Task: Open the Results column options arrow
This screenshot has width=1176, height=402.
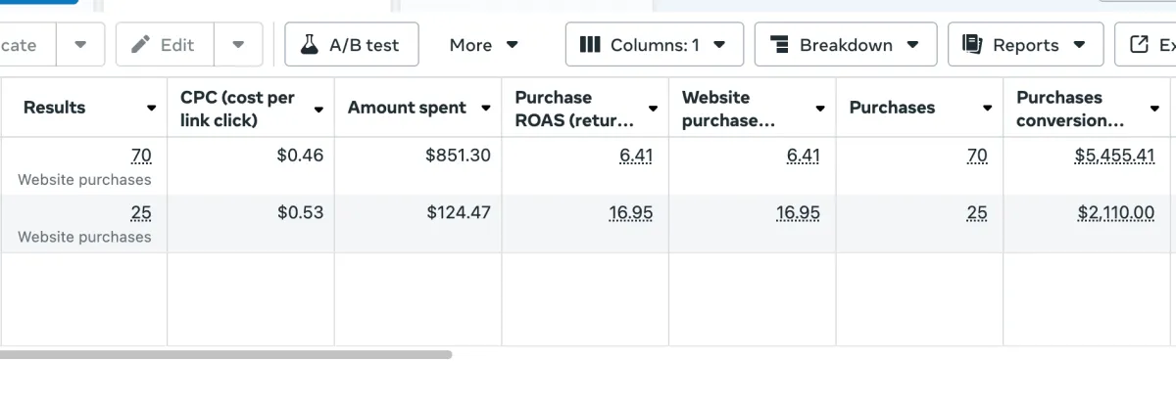Action: click(x=151, y=109)
